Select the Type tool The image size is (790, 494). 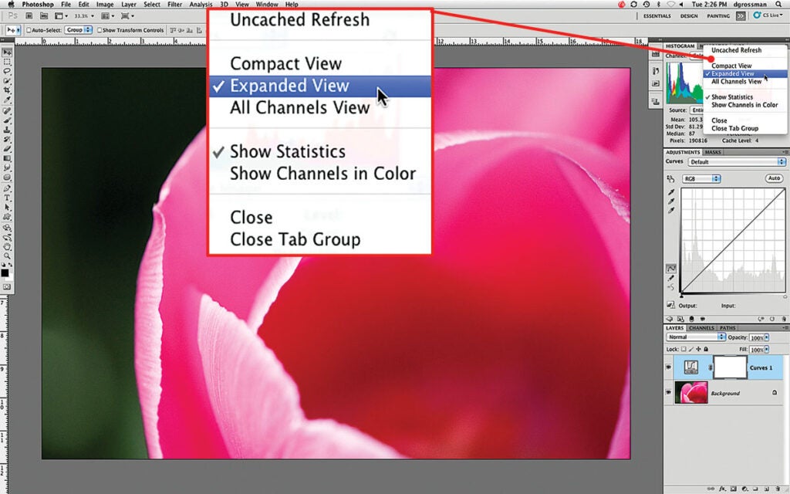pos(7,198)
